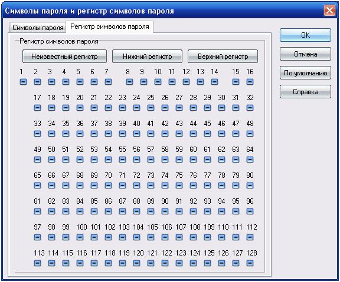Toggle the case checkbox under number 126
Screen dimensions: 340x282
coord(221,263)
